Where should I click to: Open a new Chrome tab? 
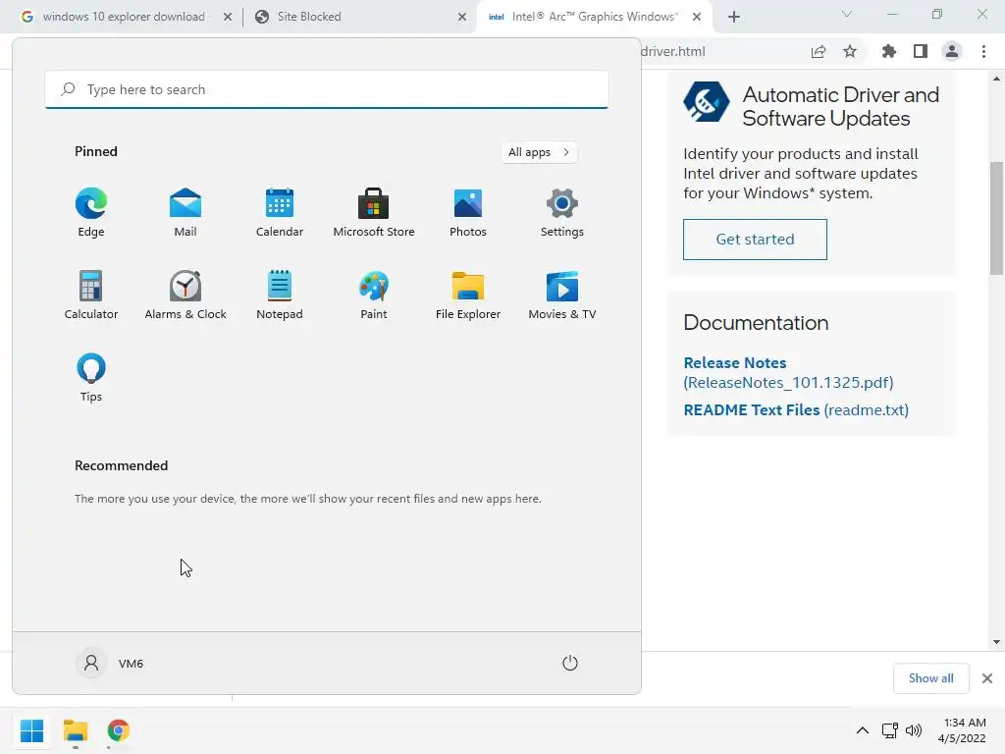pos(734,18)
